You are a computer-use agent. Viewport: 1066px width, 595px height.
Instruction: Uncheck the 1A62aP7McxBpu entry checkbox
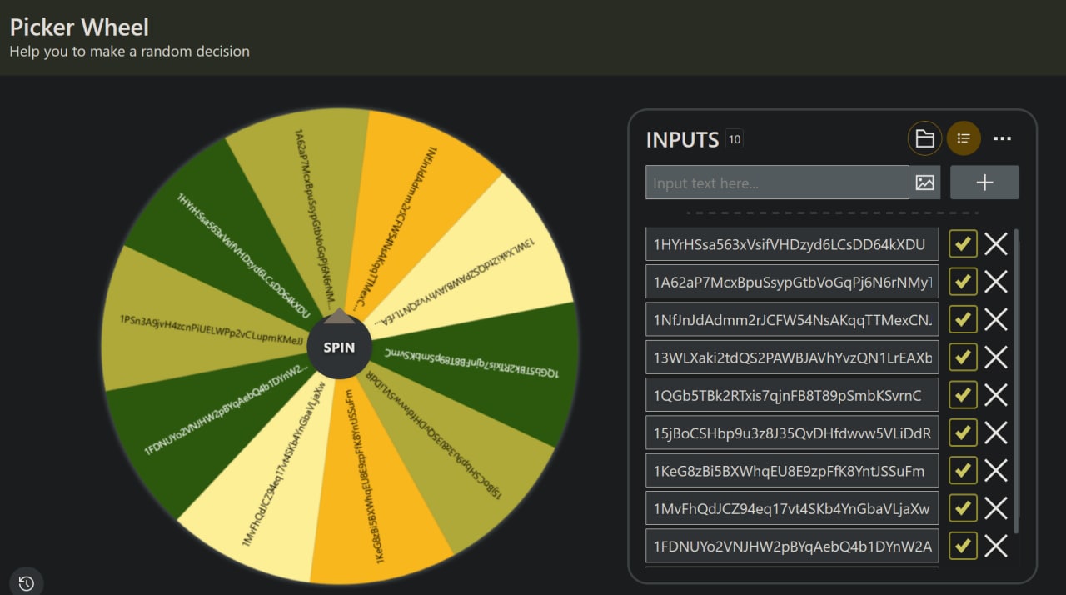click(963, 282)
